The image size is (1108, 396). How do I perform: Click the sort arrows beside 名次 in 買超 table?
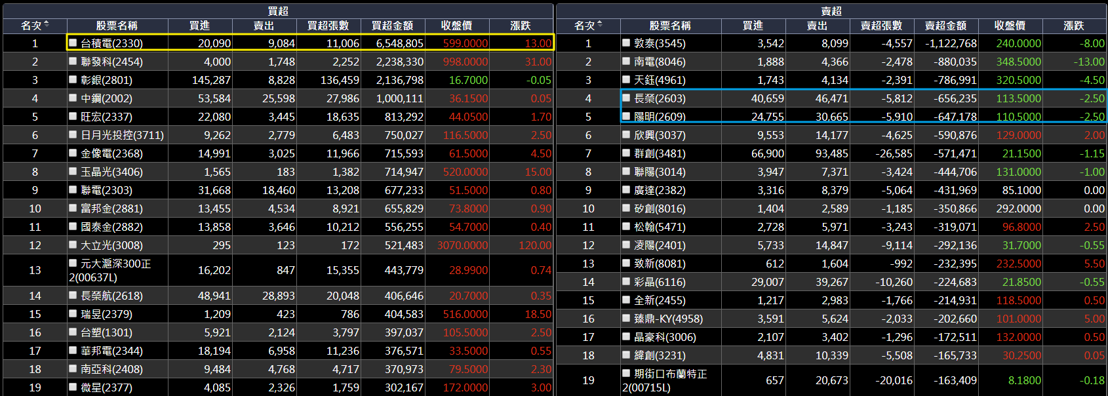[x=47, y=25]
